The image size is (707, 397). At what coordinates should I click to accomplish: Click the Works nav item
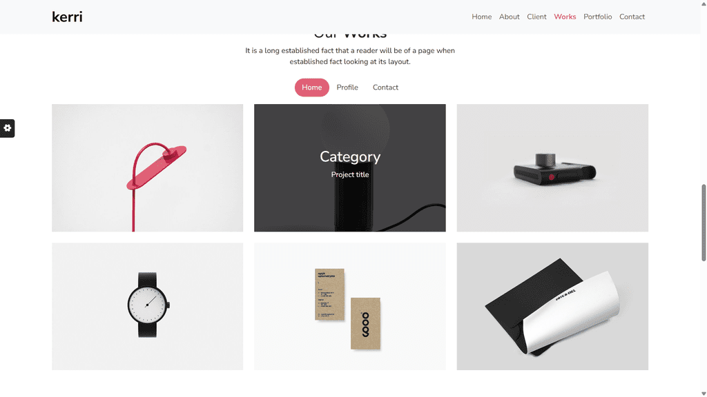[565, 17]
